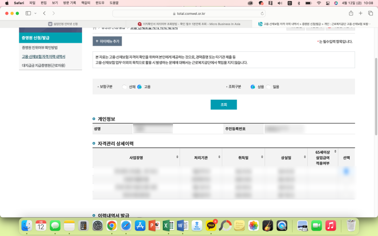Viewport: 378px width, 236px height.
Task: Open Messages from the Dock
Action: pos(55,226)
